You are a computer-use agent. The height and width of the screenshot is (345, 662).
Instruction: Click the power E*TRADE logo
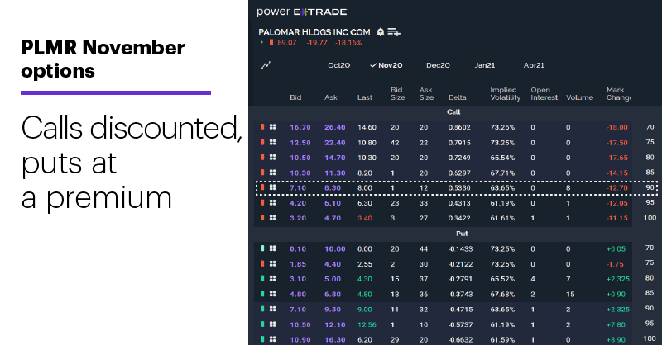(x=302, y=12)
